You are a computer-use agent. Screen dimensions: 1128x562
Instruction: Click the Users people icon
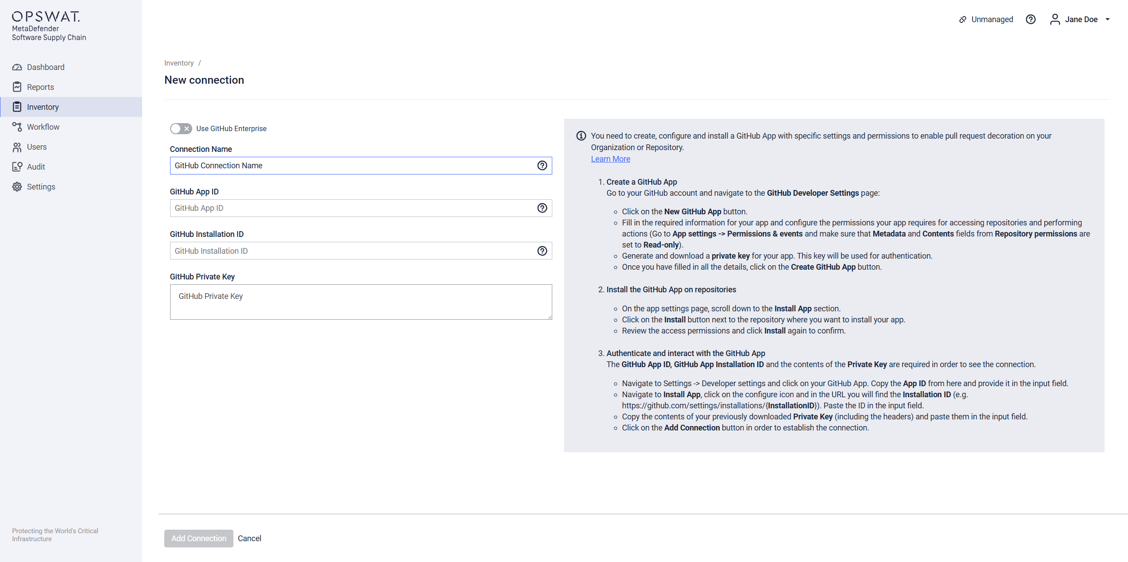coord(17,147)
